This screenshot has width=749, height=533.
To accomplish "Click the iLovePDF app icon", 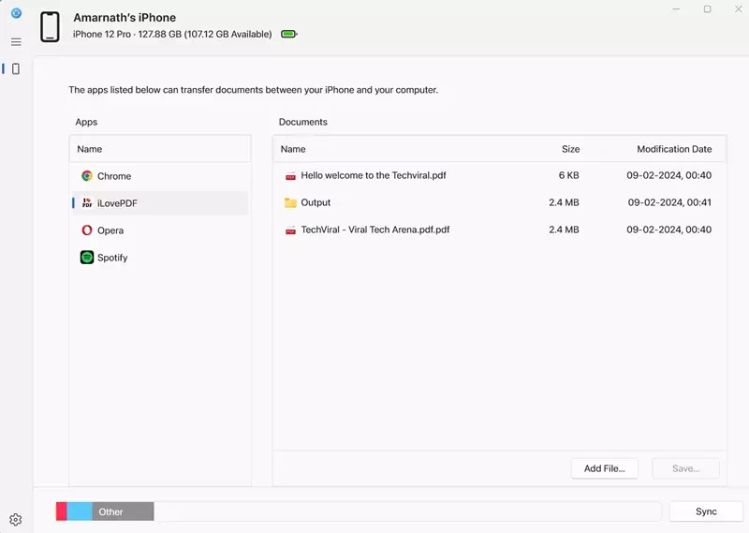I will 87,203.
